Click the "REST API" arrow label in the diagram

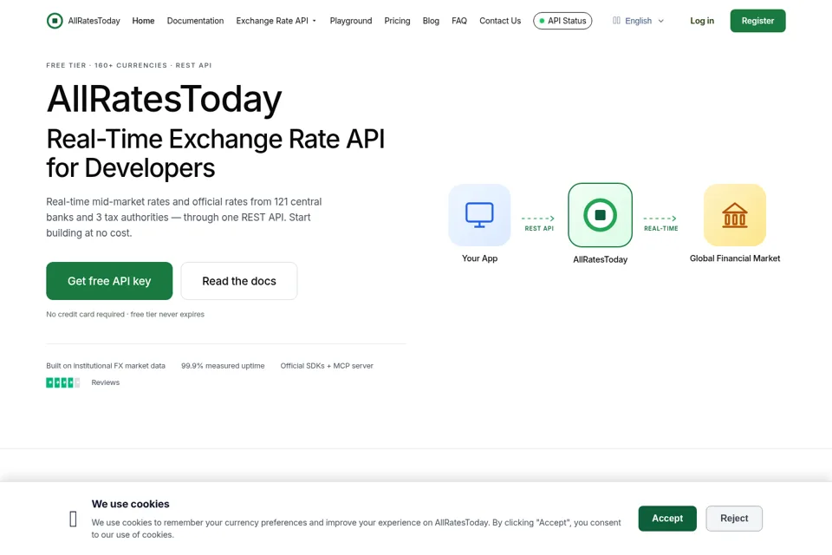coord(539,228)
